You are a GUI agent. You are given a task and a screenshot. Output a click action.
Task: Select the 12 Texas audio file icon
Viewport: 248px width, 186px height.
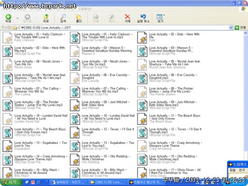pyautogui.click(x=75, y=132)
